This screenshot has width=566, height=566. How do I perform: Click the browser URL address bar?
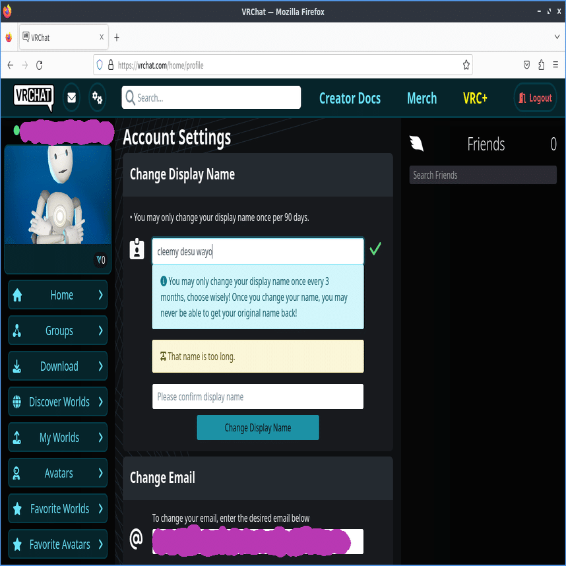click(x=282, y=65)
